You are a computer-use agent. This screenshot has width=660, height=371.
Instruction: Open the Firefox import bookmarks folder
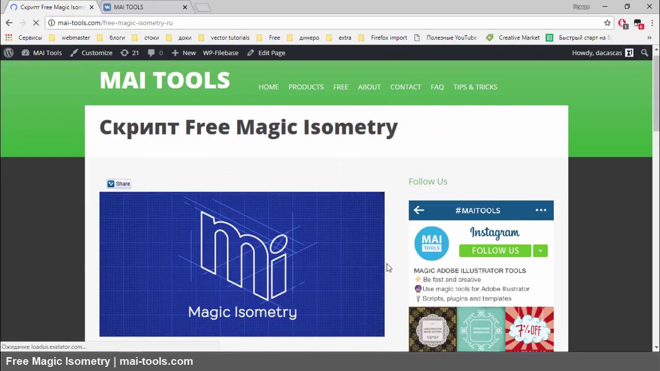click(x=383, y=38)
